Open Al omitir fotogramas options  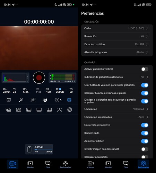coord(117,52)
